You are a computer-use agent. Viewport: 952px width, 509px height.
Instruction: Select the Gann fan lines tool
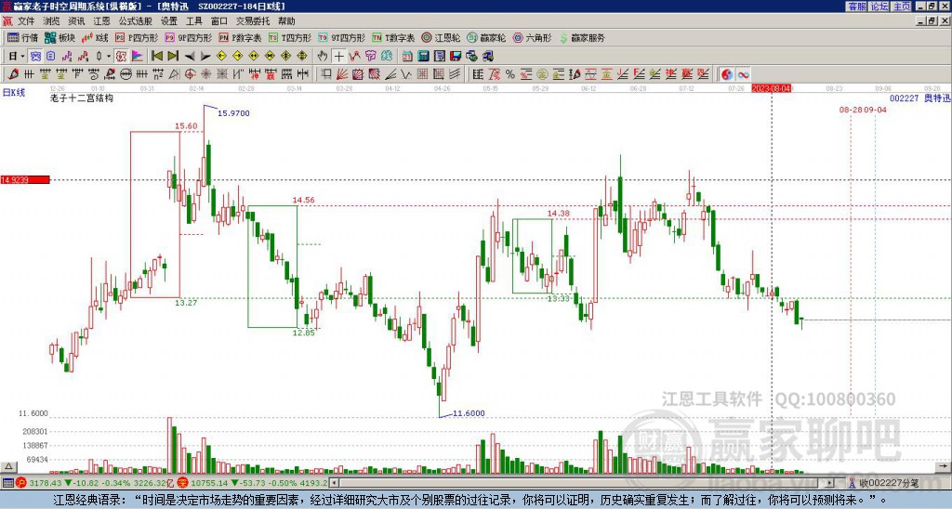tap(342, 74)
